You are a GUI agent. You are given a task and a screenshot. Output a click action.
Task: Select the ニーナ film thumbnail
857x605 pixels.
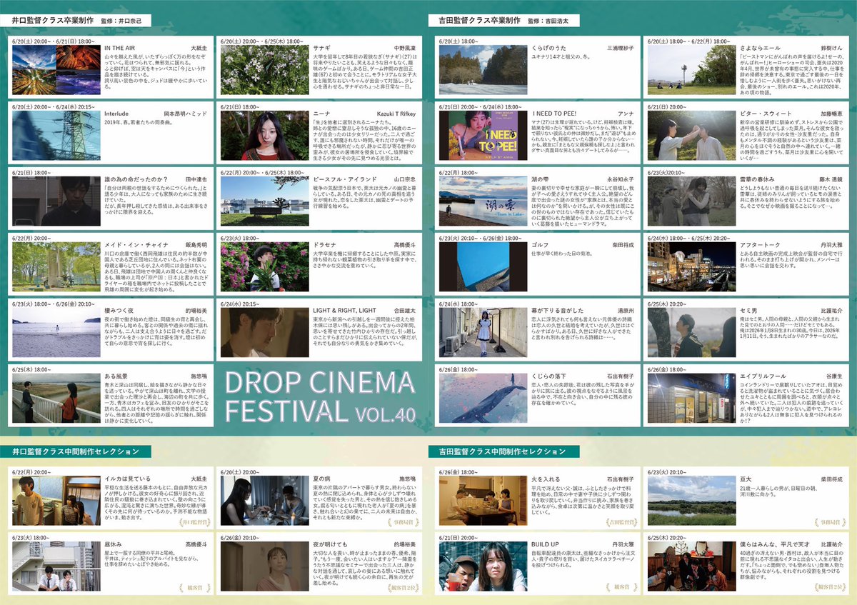265,136
